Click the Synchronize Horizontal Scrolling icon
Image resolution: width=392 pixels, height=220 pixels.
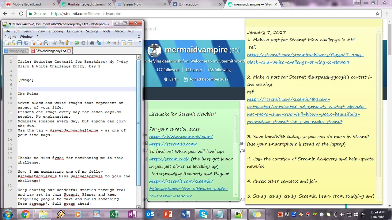click(130, 43)
